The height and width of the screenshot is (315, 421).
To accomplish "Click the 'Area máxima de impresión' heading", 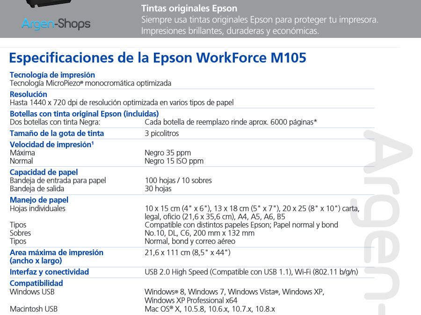I will [x=57, y=253].
